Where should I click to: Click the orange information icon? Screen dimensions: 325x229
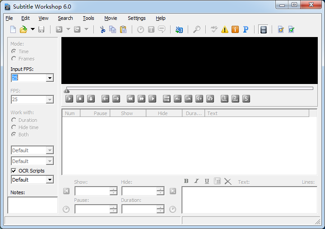(x=235, y=30)
